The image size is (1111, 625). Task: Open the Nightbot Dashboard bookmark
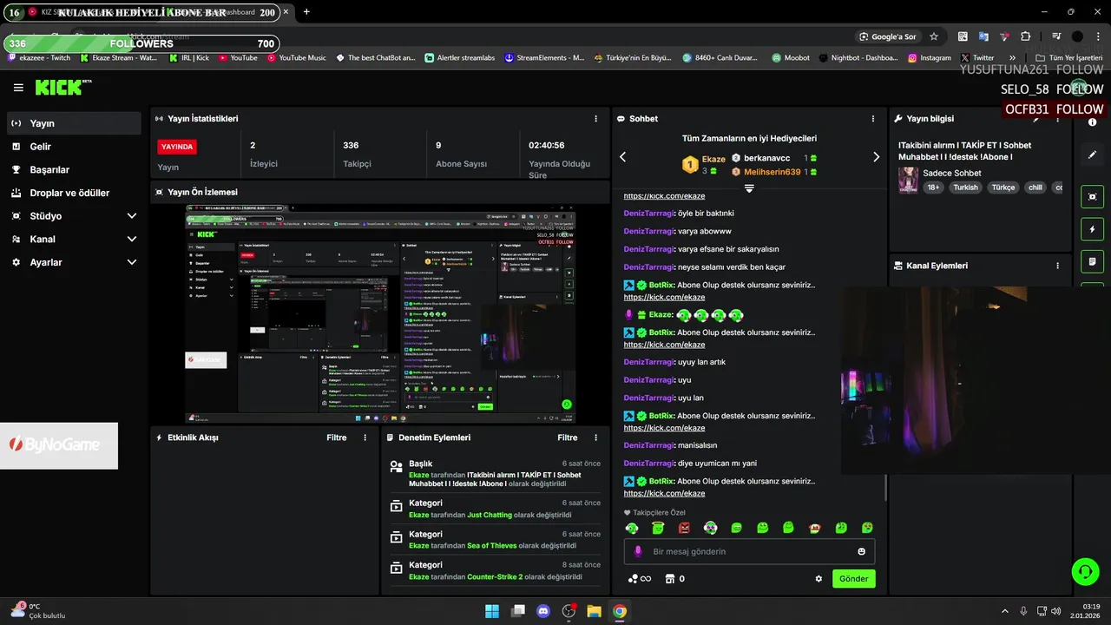(858, 58)
